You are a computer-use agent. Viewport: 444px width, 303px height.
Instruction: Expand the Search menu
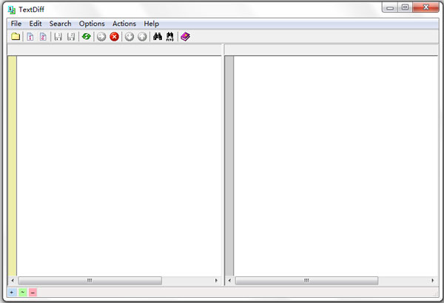click(61, 24)
